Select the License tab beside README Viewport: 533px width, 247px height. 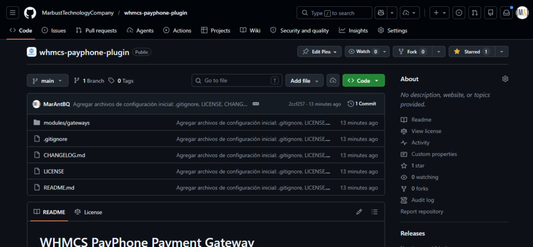point(88,212)
